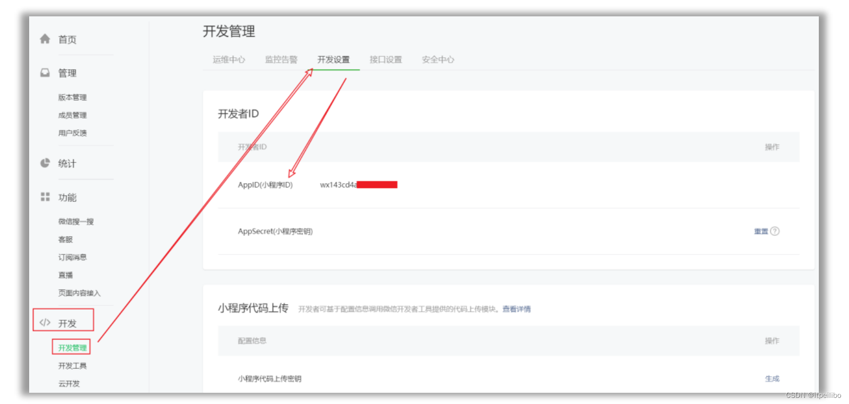Switch to the 监控告警 tab

(281, 59)
